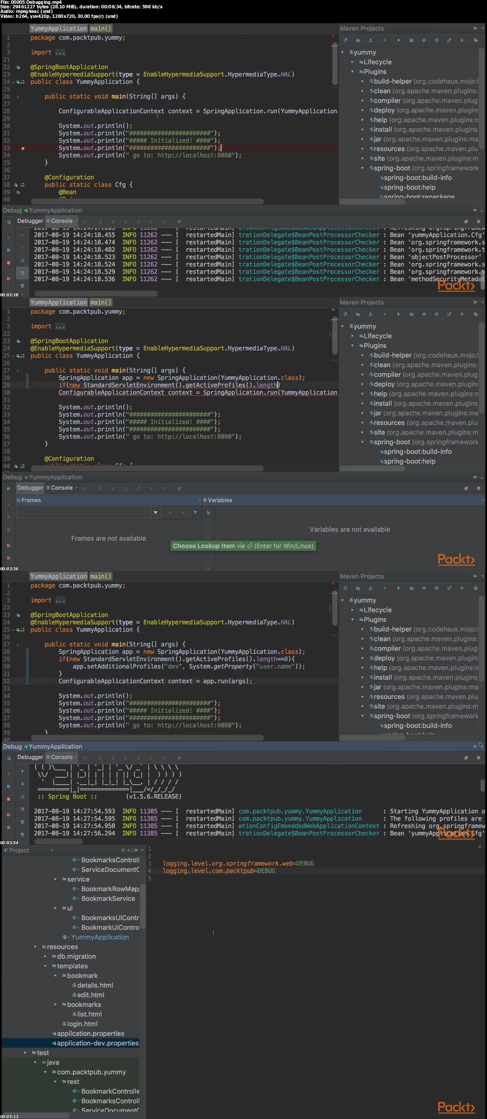Click the 'Choose Lookup Item' tooltip

pos(243,546)
